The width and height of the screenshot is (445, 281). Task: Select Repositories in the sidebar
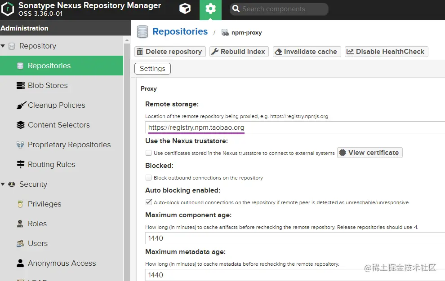(x=62, y=66)
